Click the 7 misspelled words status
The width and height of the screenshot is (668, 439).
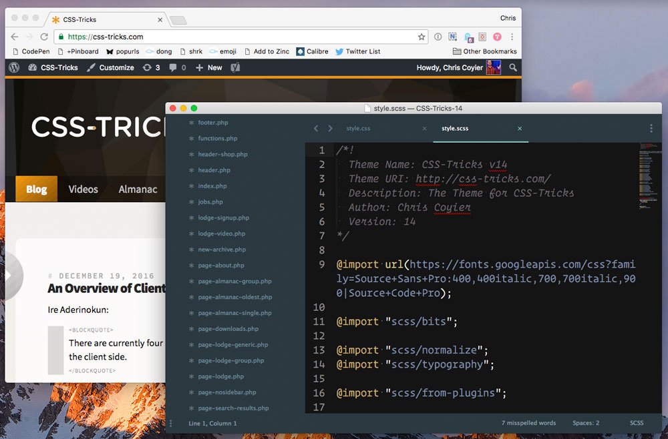coord(528,423)
